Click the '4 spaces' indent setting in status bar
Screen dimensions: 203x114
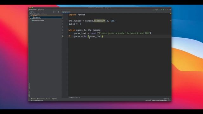[x=154, y=101]
